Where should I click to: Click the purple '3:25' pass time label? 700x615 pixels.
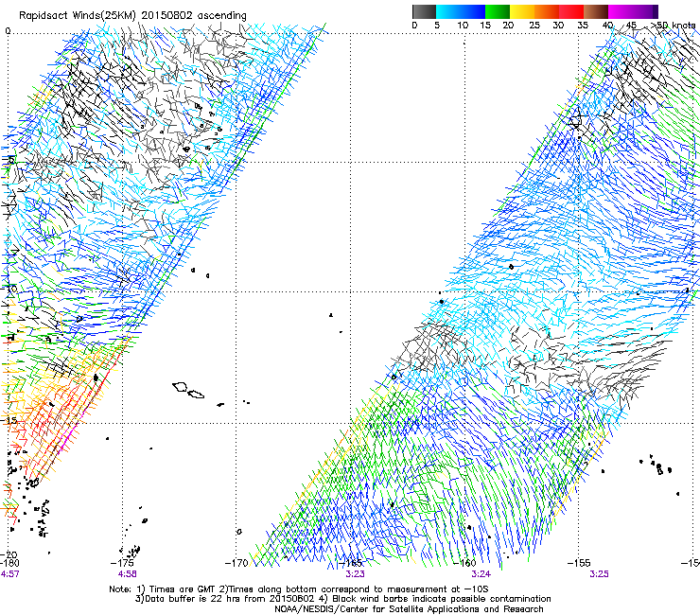599,574
